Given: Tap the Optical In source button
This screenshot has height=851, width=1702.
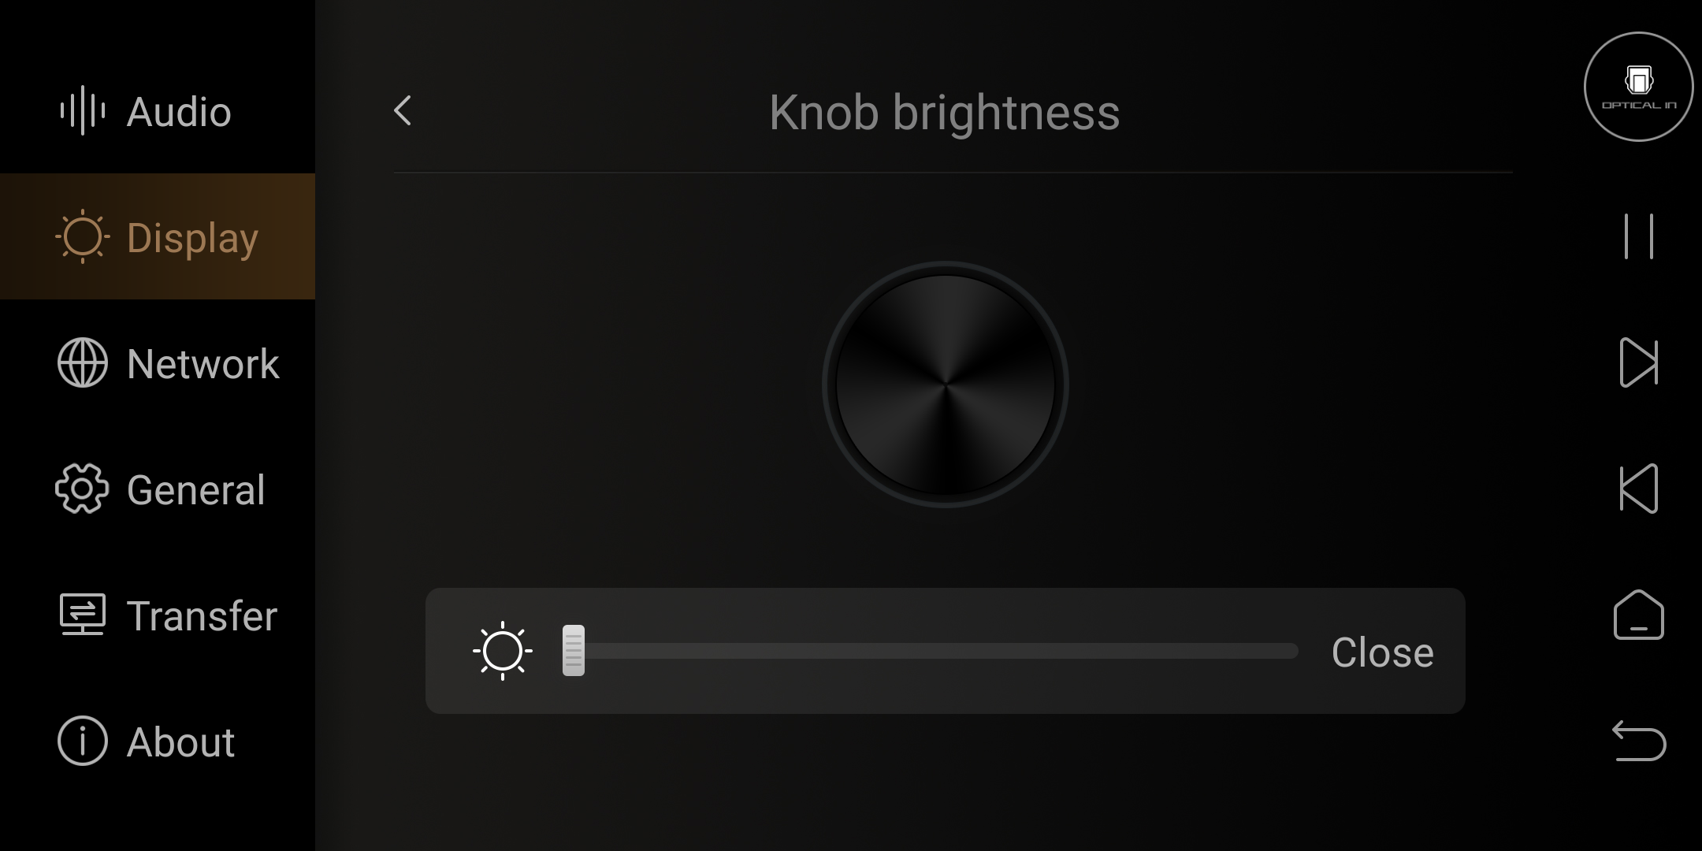Looking at the screenshot, I should (x=1639, y=87).
